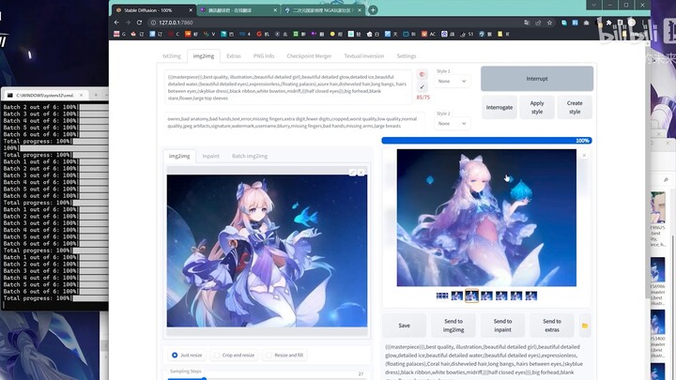
Task: Click the Interrogate button
Action: 499,107
